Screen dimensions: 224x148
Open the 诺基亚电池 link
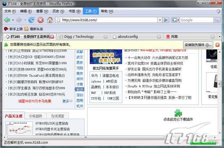coord(111,76)
